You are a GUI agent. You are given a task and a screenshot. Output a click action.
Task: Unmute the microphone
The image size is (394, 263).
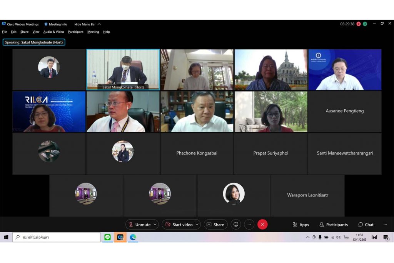tap(139, 225)
